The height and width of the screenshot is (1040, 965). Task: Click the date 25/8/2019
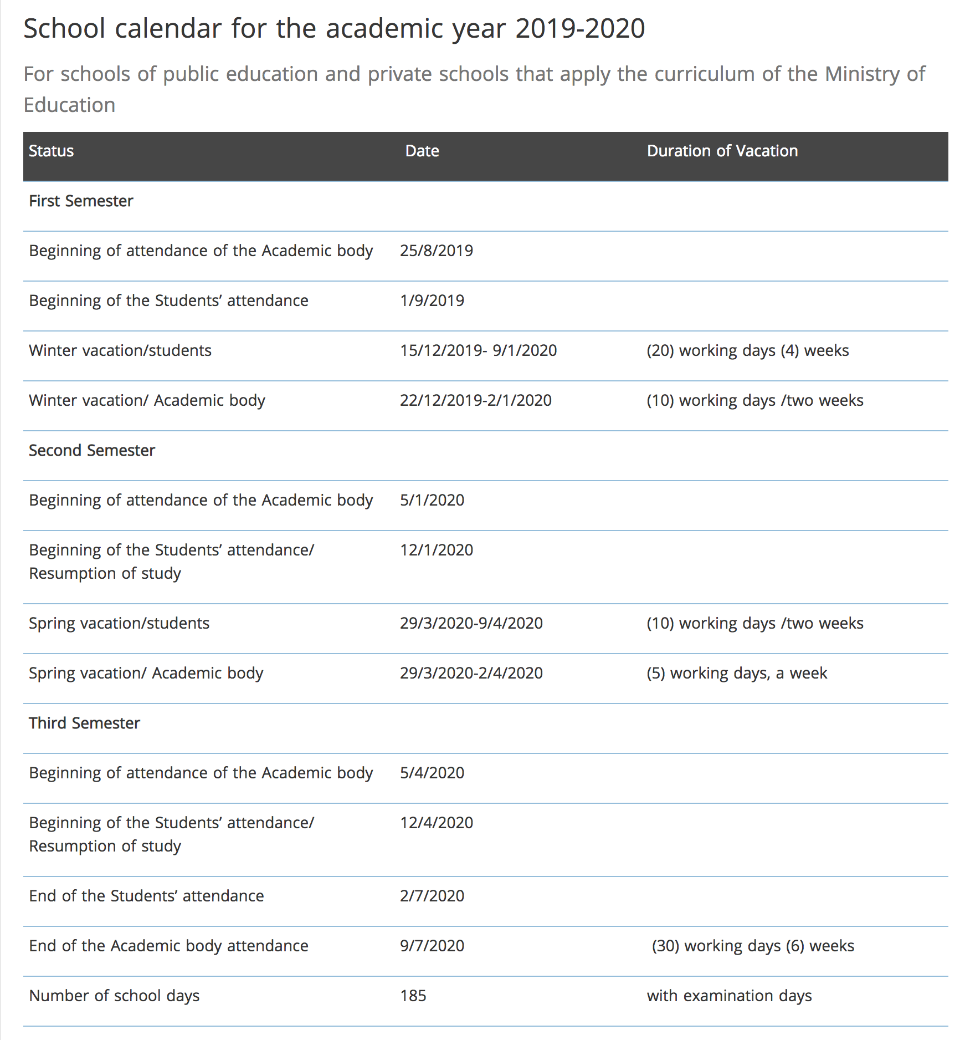[x=437, y=251]
